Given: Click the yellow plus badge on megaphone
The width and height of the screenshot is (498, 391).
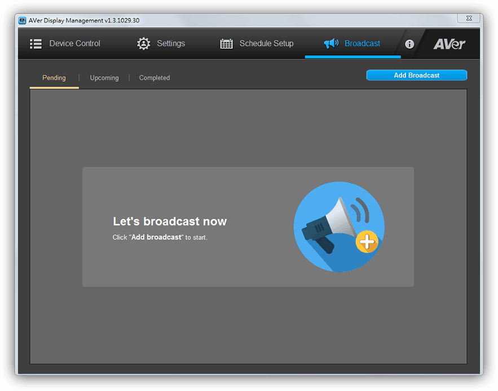Looking at the screenshot, I should [x=367, y=242].
